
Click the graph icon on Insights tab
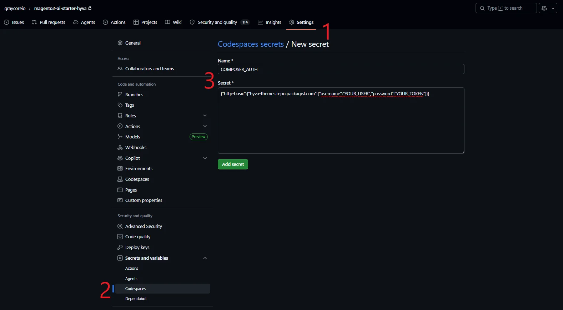click(x=260, y=22)
